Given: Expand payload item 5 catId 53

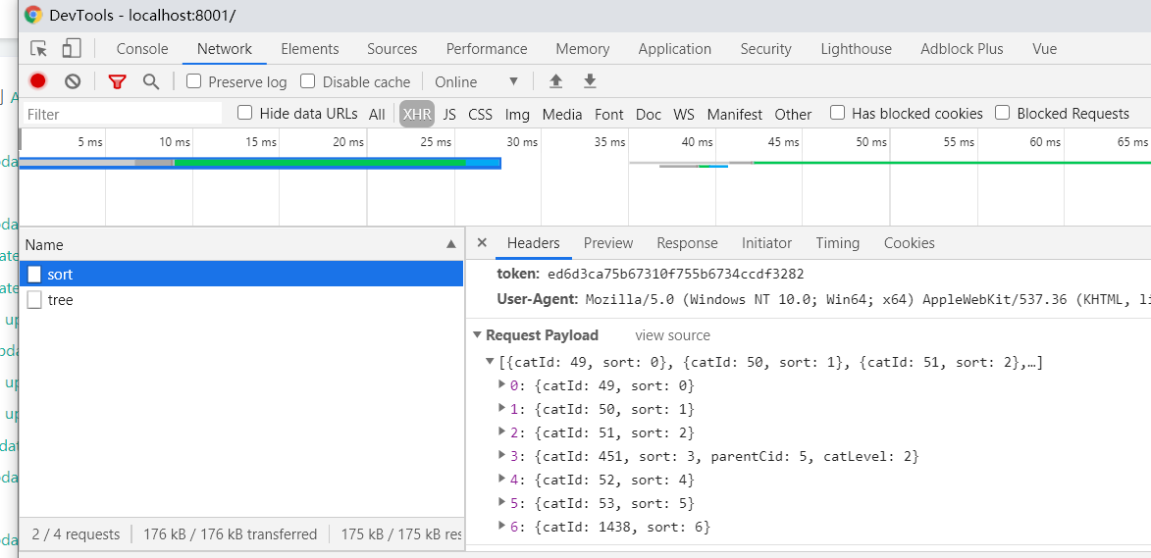Looking at the screenshot, I should click(502, 502).
